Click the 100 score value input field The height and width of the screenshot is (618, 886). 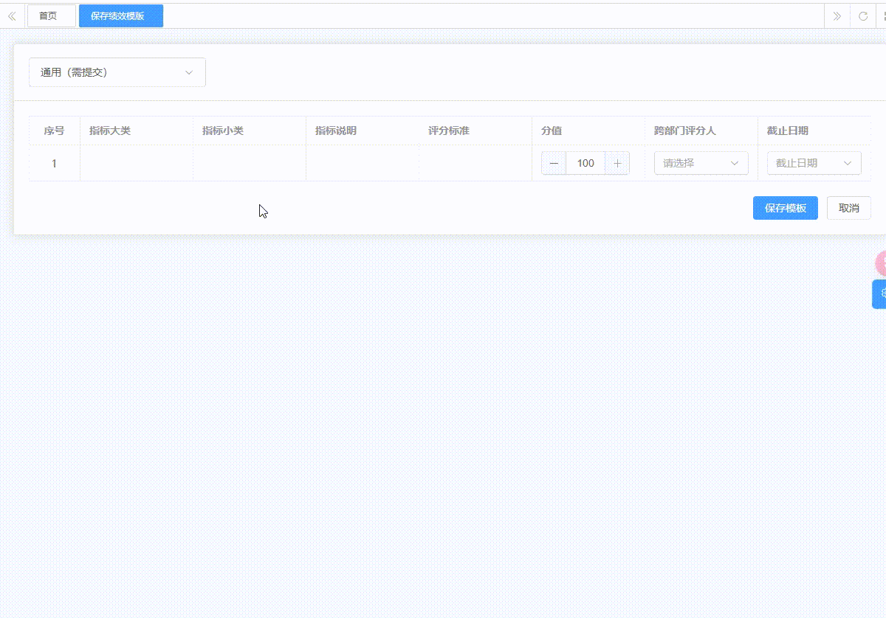[585, 163]
